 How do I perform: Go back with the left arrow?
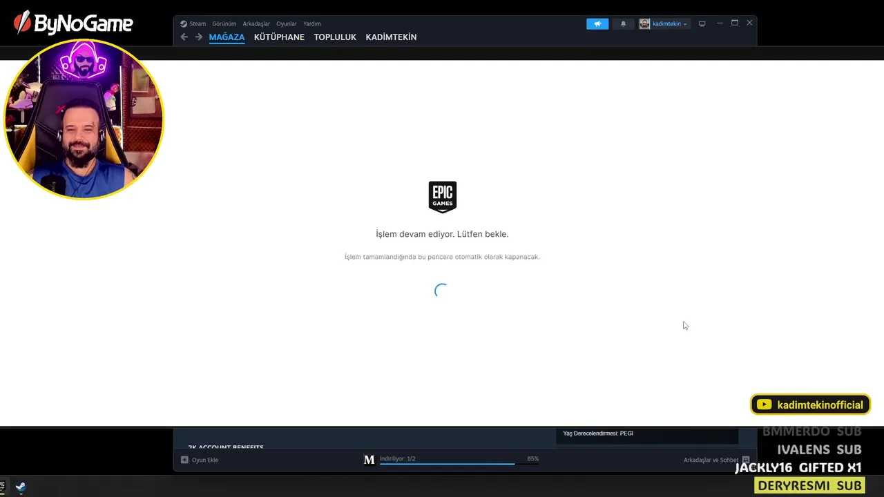tap(184, 37)
